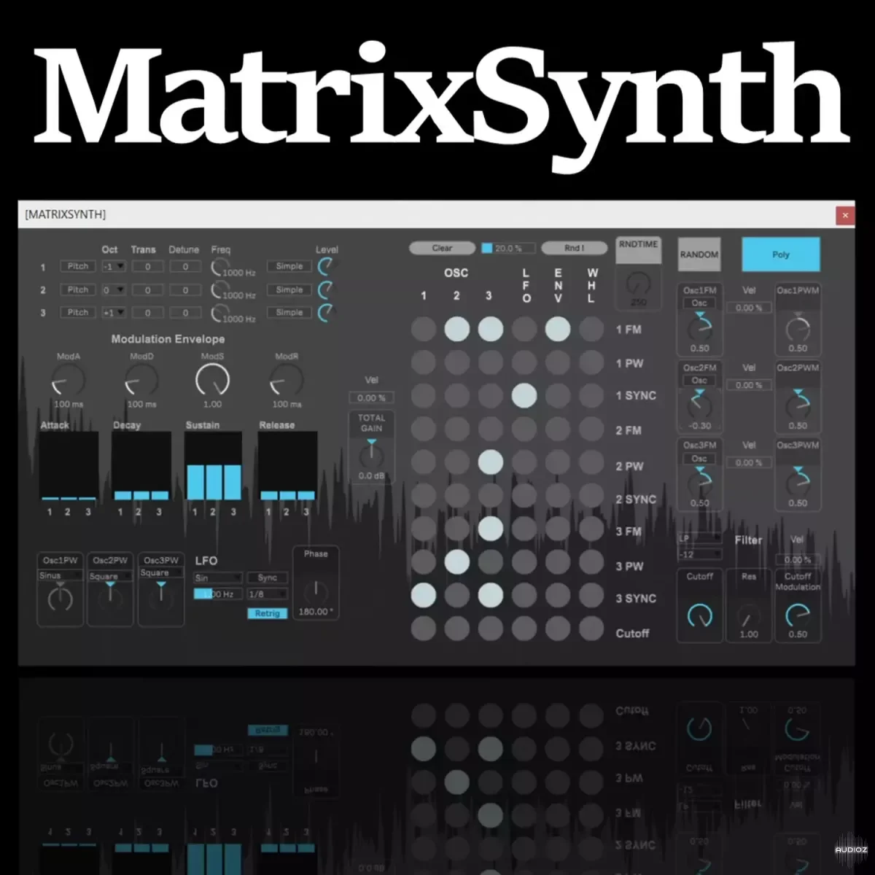Click oscillator 3 Detune number field
This screenshot has width=875, height=875.
click(185, 313)
